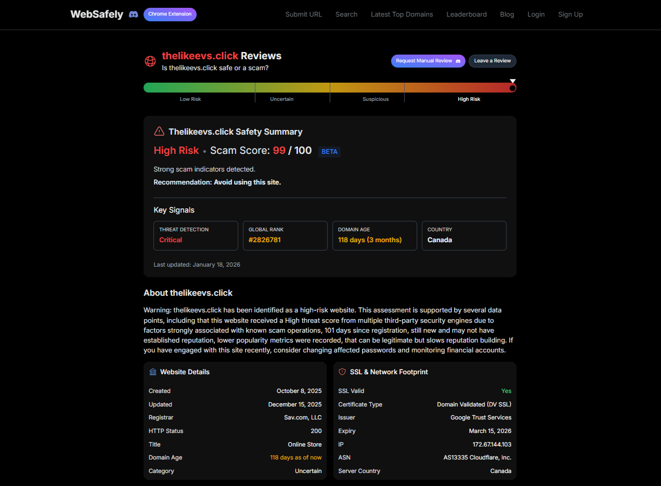Viewport: 661px width, 486px height.
Task: Click the BETA badge next to the scam score
Action: [x=329, y=152]
